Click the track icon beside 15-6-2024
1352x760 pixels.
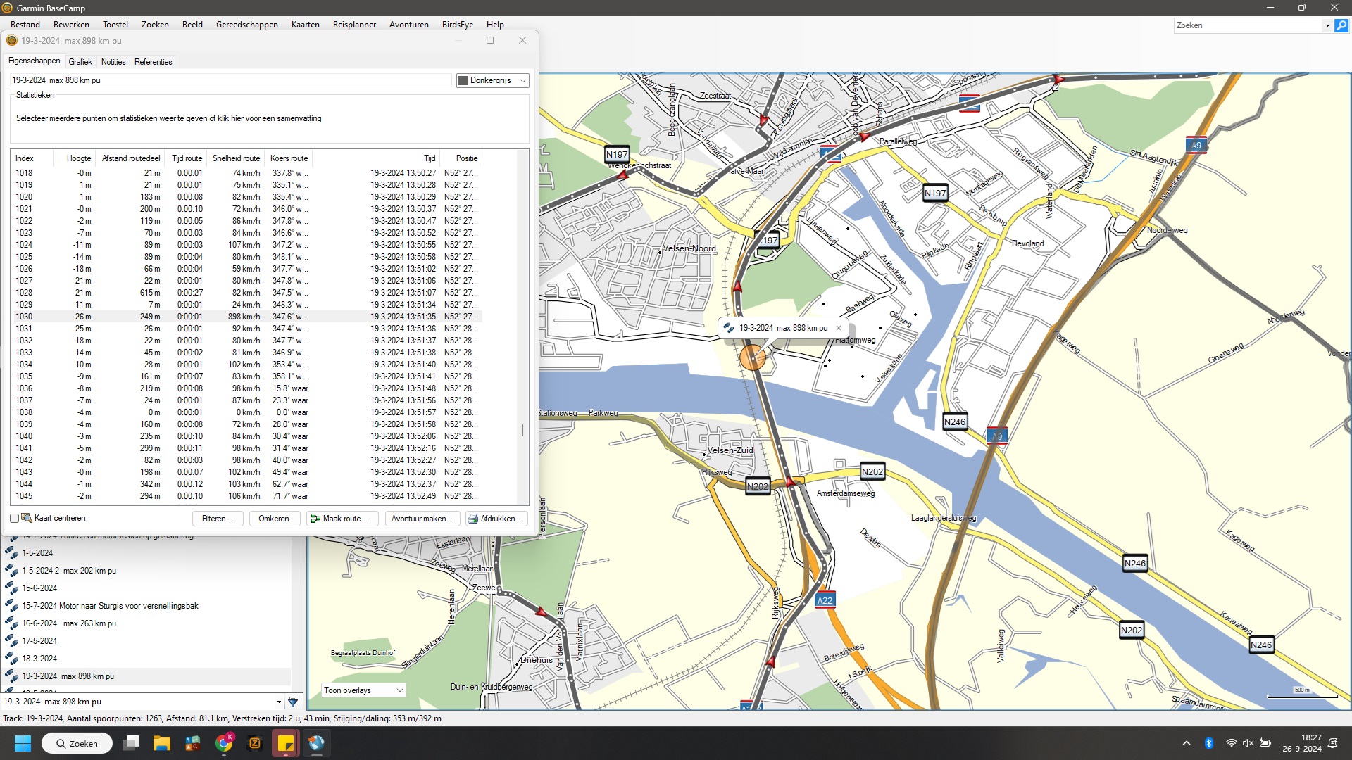11,588
